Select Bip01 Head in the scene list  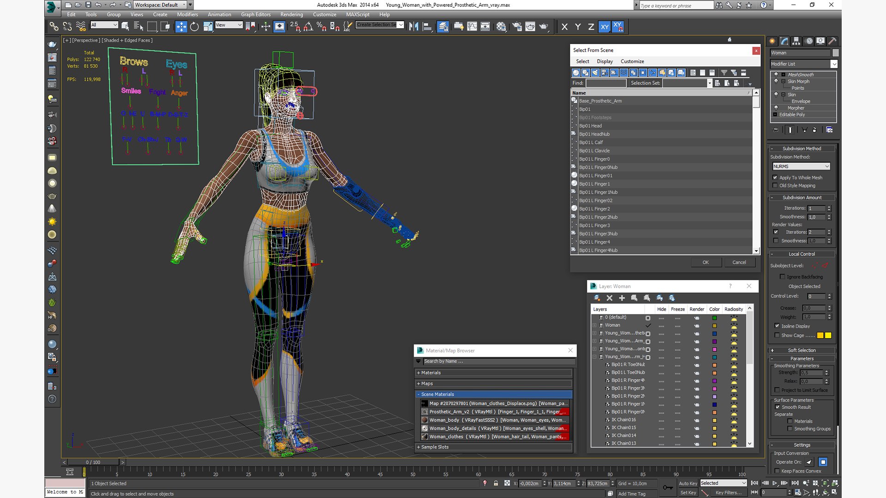(590, 126)
